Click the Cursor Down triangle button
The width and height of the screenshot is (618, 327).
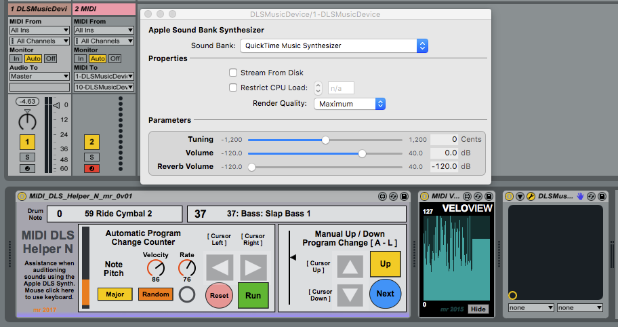351,296
